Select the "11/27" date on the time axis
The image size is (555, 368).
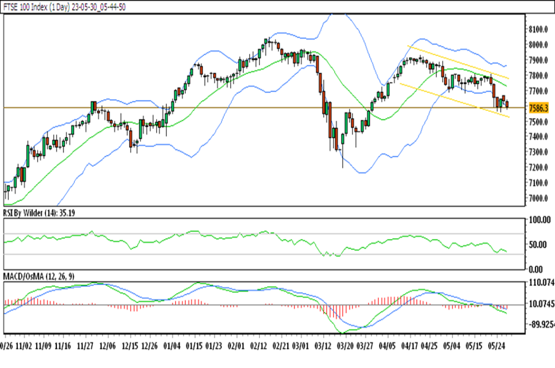pos(85,346)
